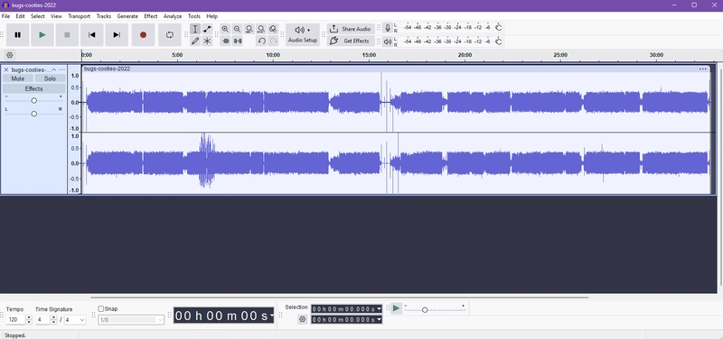The width and height of the screenshot is (723, 339).
Task: Select the Multi-tool asterisk icon
Action: click(207, 41)
